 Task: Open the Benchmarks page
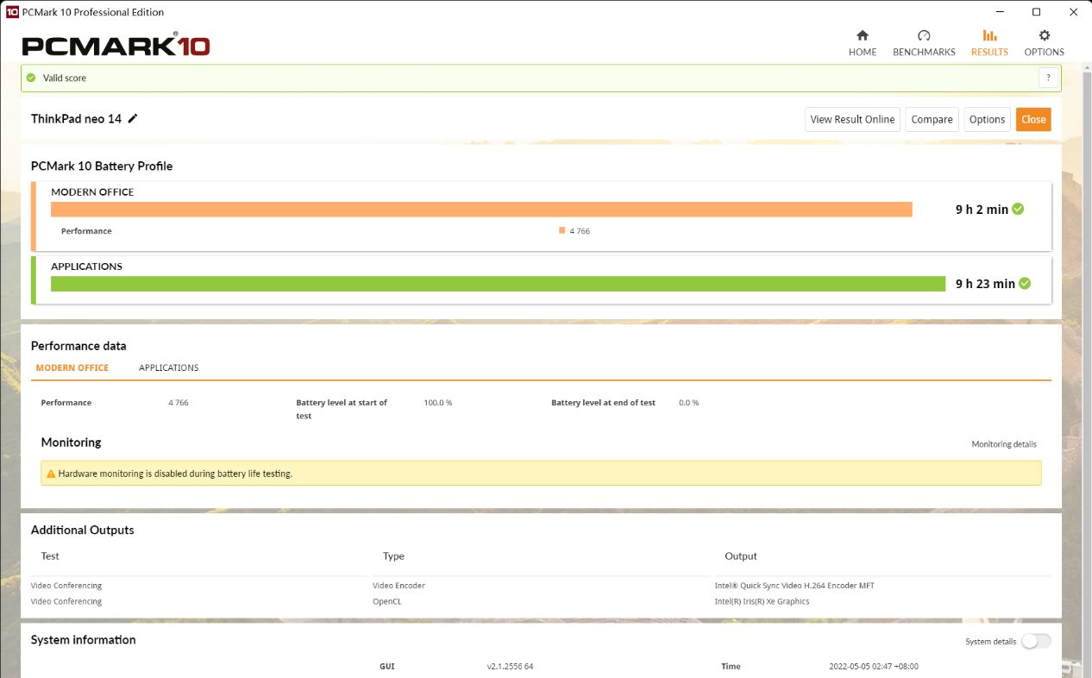click(924, 43)
